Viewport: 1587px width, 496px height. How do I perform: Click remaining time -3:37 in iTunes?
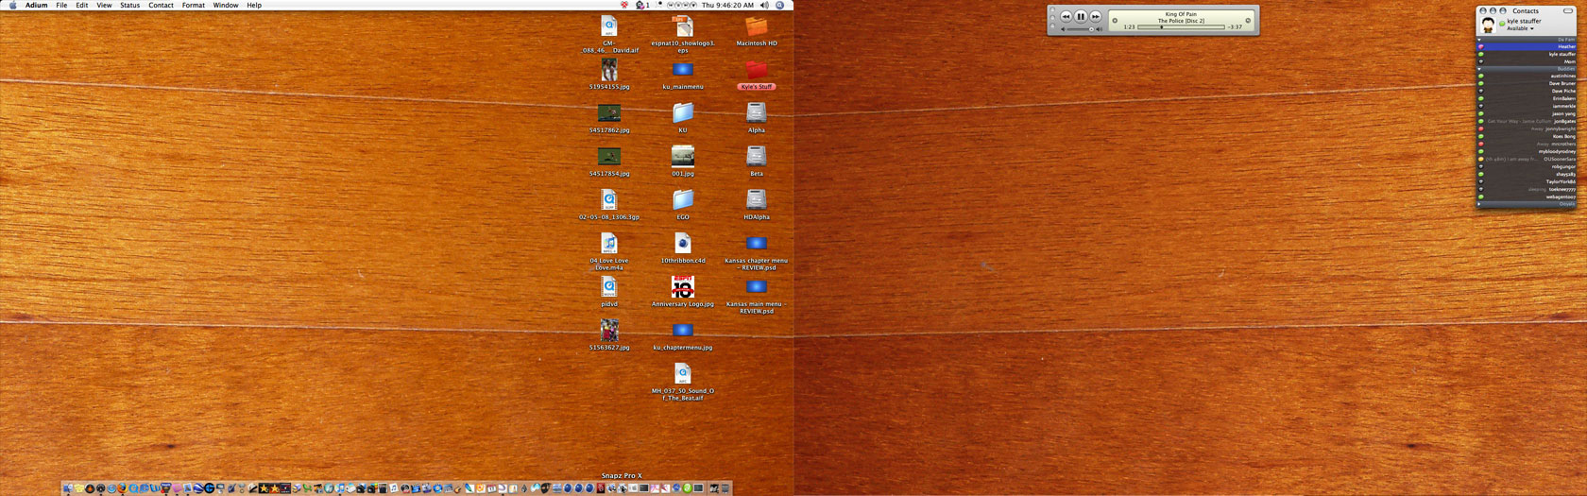click(x=1235, y=27)
